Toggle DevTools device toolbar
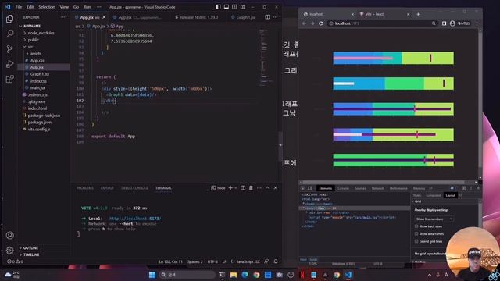 tap(310, 188)
